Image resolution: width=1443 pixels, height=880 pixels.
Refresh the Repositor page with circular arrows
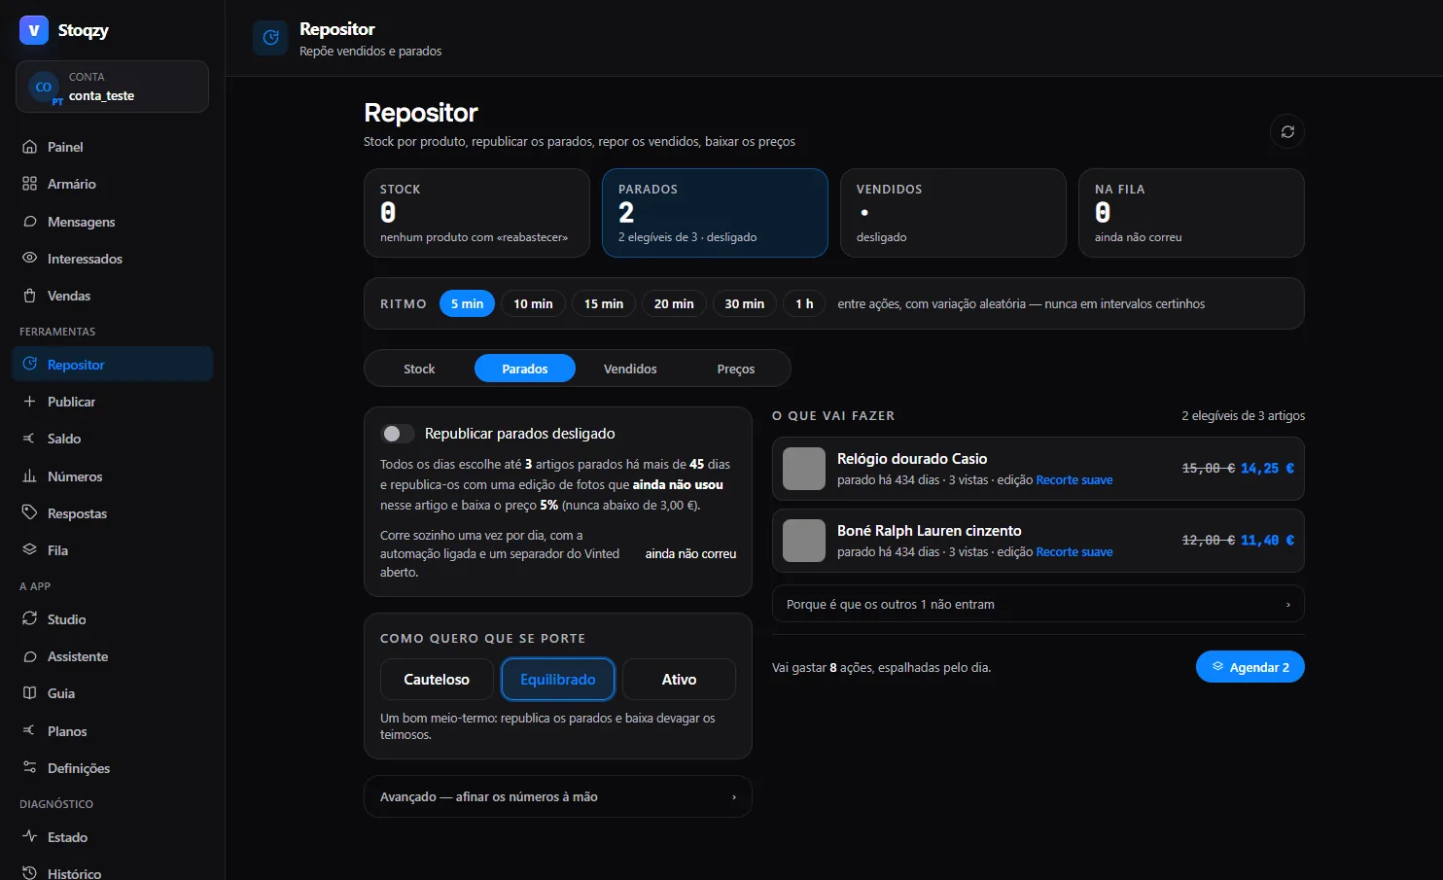pyautogui.click(x=1287, y=131)
